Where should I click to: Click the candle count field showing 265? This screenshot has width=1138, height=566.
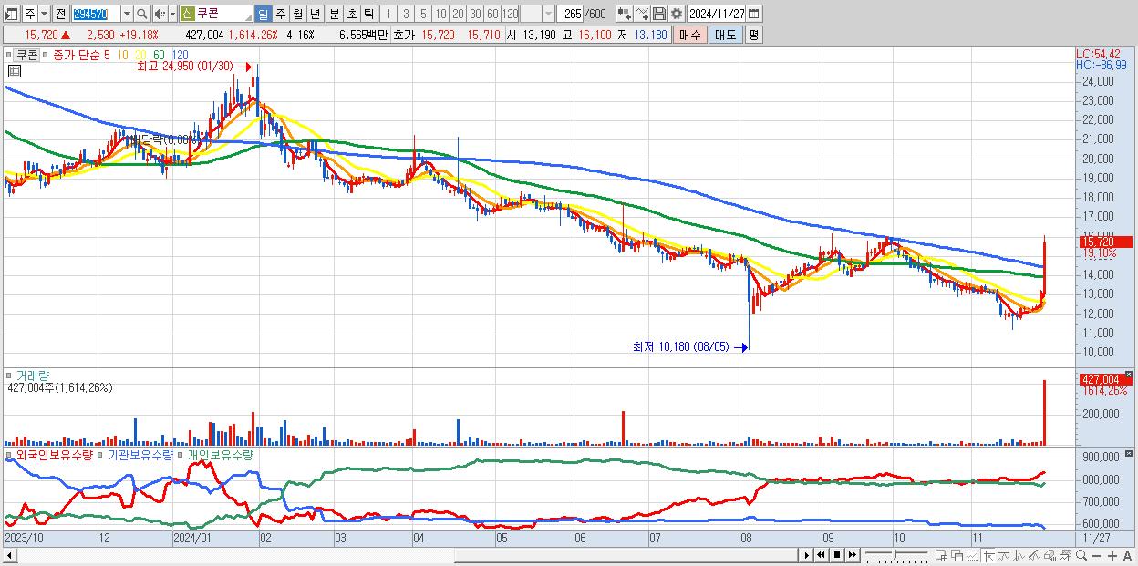tap(571, 14)
